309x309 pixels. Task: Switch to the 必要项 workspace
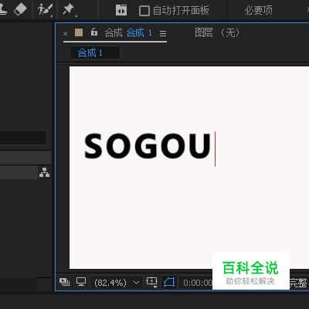coord(259,10)
